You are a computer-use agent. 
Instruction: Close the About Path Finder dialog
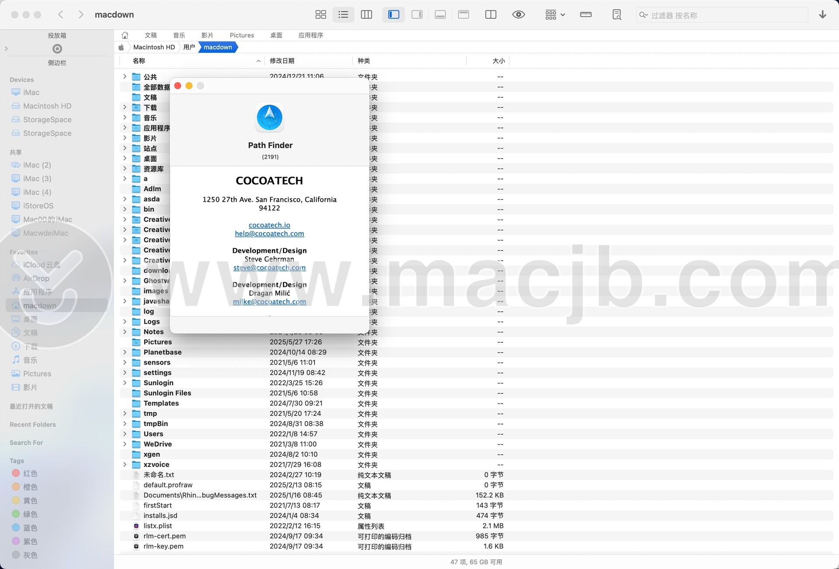(x=178, y=86)
